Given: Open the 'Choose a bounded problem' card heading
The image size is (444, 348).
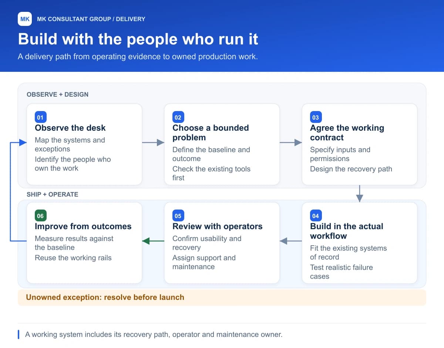Looking at the screenshot, I should click(x=211, y=133).
